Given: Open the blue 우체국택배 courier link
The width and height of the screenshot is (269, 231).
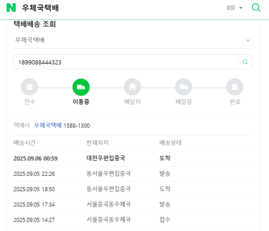Looking at the screenshot, I should tap(48, 125).
